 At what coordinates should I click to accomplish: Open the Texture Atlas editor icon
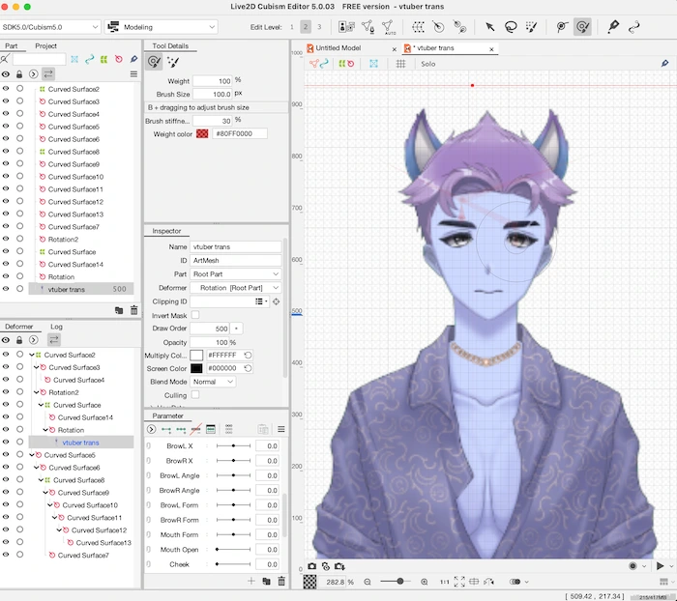point(346,27)
